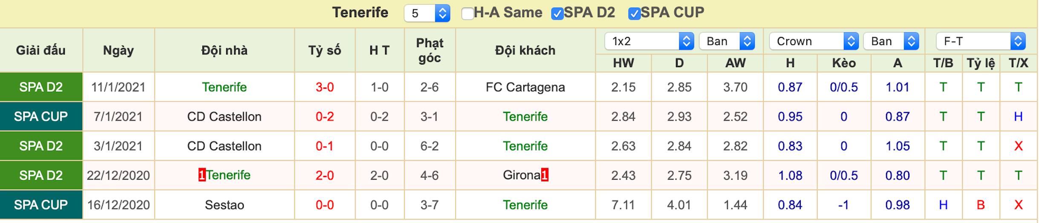1039x223 pixels.
Task: Toggle the H-A Same checkbox
Action: tap(467, 14)
